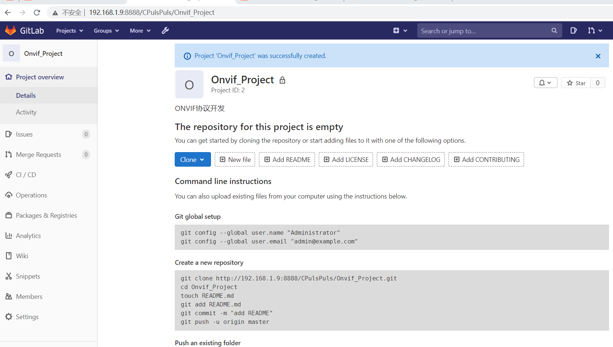Image resolution: width=613 pixels, height=347 pixels.
Task: Click the CI / CD rocket icon
Action: pyautogui.click(x=9, y=175)
